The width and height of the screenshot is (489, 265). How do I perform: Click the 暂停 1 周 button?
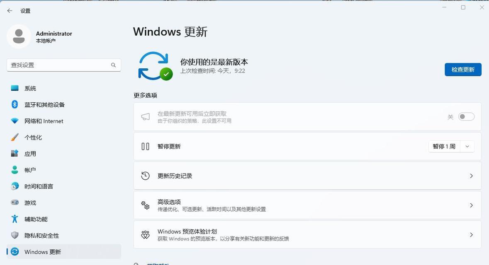point(444,146)
